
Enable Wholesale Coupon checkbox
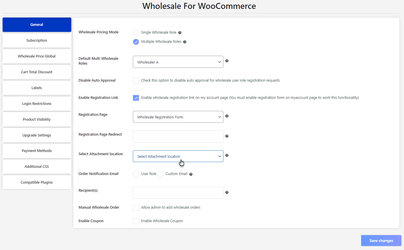coord(136,221)
